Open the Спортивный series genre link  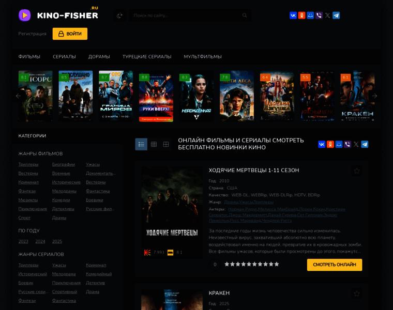coord(65,292)
